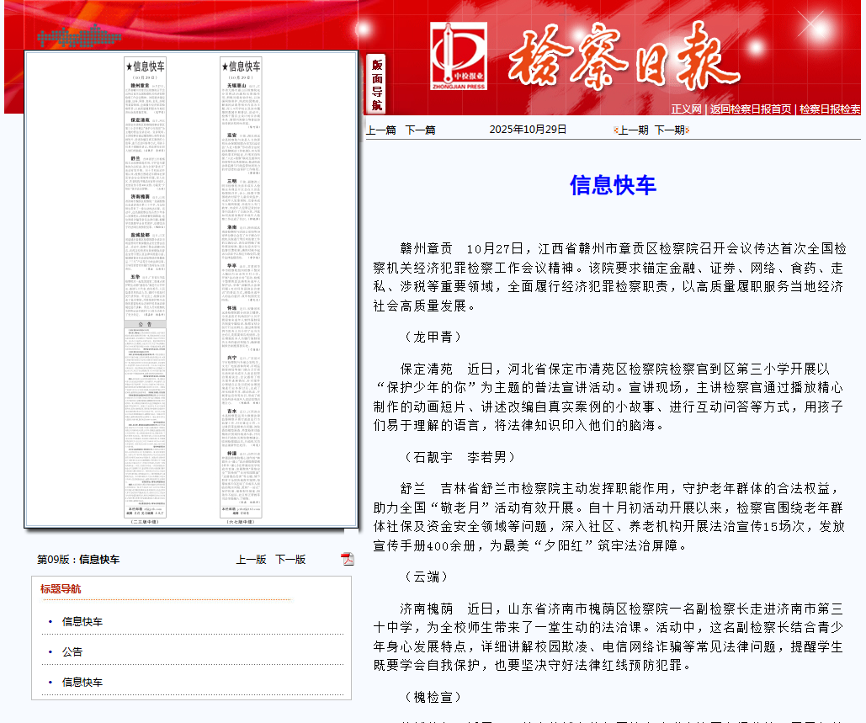The height and width of the screenshot is (723, 866).
Task: Go to previous article 上一篇
Action: tap(380, 130)
